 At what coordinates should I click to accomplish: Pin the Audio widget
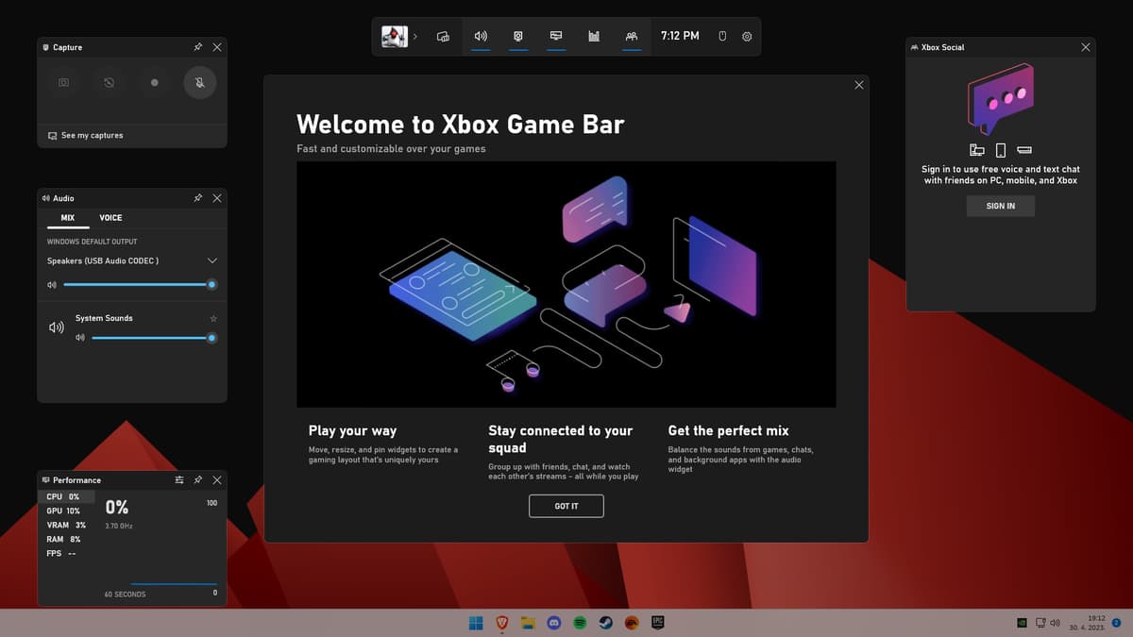197,198
